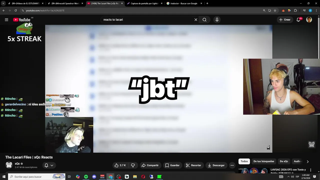Click the Crear button
This screenshot has height=180, width=320.
tap(285, 20)
